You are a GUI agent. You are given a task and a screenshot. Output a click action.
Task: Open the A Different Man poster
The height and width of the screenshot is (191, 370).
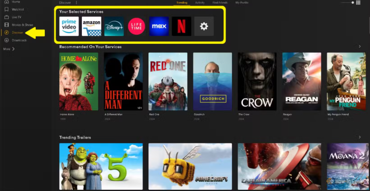[x=123, y=82]
